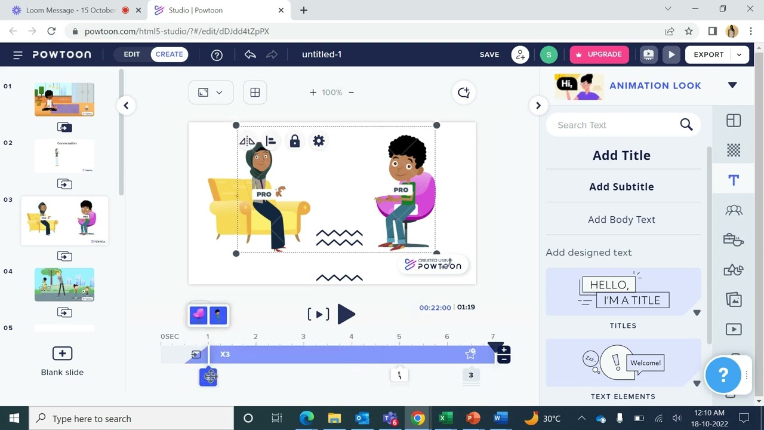764x430 pixels.
Task: Open the green S user avatar
Action: (x=549, y=54)
